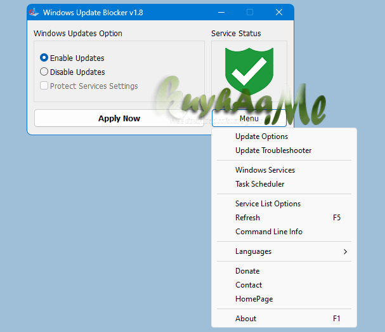This screenshot has width=385, height=332.
Task: Open the About menu item
Action: pyautogui.click(x=284, y=319)
